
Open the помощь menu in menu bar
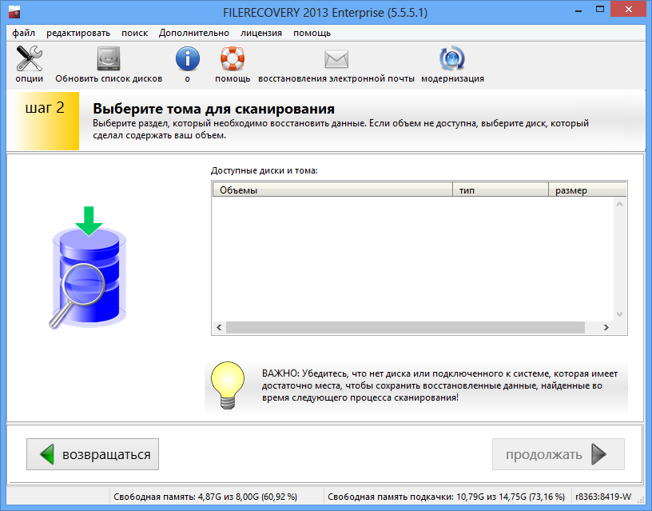tap(312, 33)
